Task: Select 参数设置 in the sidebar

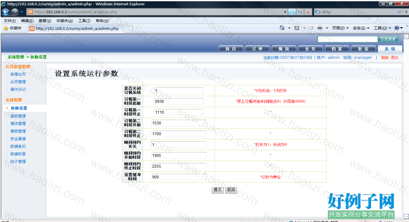Action: click(x=19, y=108)
